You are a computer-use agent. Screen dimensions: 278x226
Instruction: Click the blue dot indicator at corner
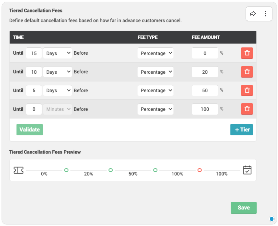pos(271,219)
